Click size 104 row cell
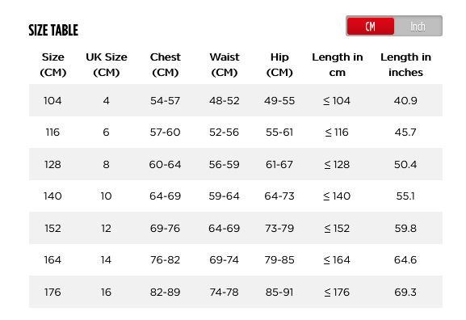The width and height of the screenshot is (466, 320). (52, 100)
